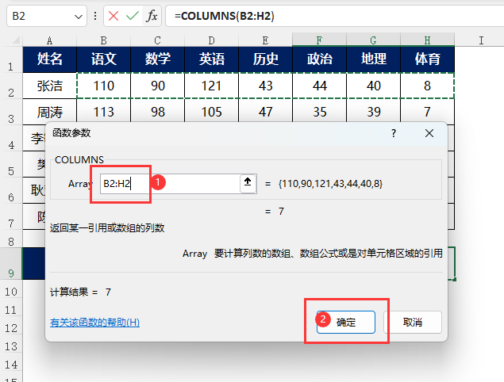504x382 pixels.
Task: Click cell with value 39
Action: pos(374,111)
